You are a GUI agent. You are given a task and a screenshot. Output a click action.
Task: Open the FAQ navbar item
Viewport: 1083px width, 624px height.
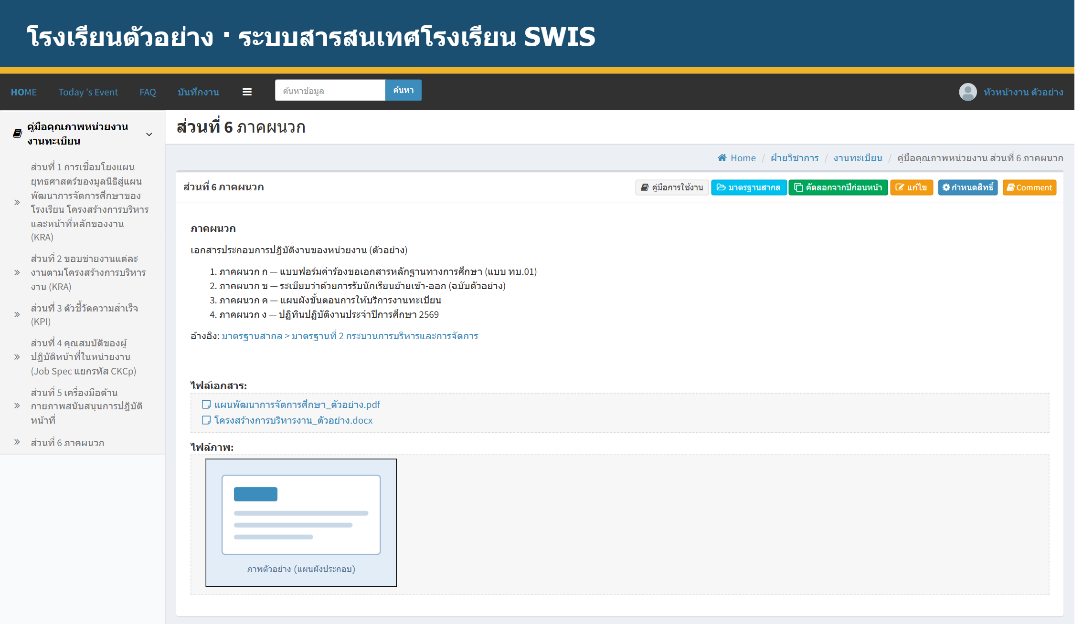click(x=148, y=92)
